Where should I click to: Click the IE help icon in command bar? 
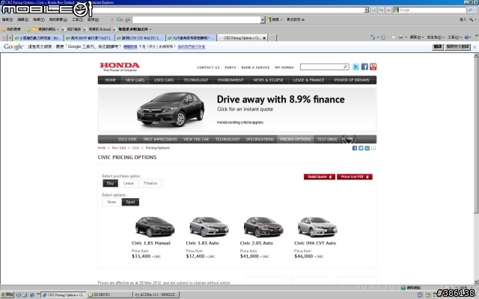[466, 37]
